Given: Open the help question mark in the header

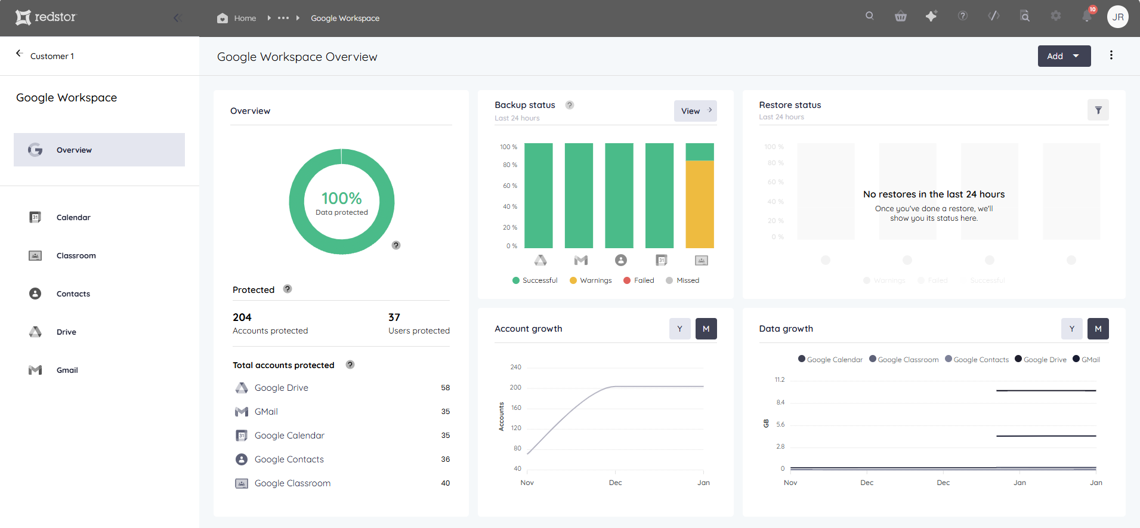Looking at the screenshot, I should pyautogui.click(x=963, y=16).
